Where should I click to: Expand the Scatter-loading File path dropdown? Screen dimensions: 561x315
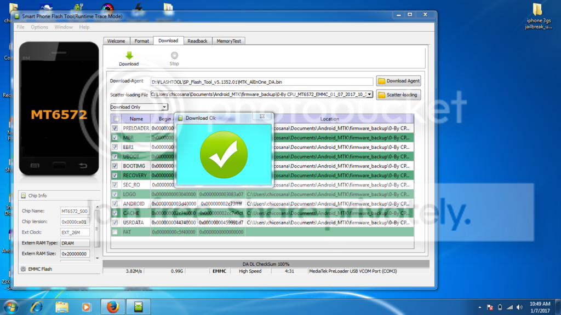click(x=370, y=95)
